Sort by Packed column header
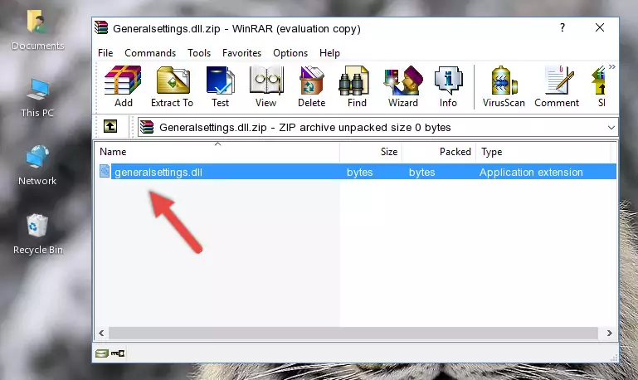 [x=439, y=152]
